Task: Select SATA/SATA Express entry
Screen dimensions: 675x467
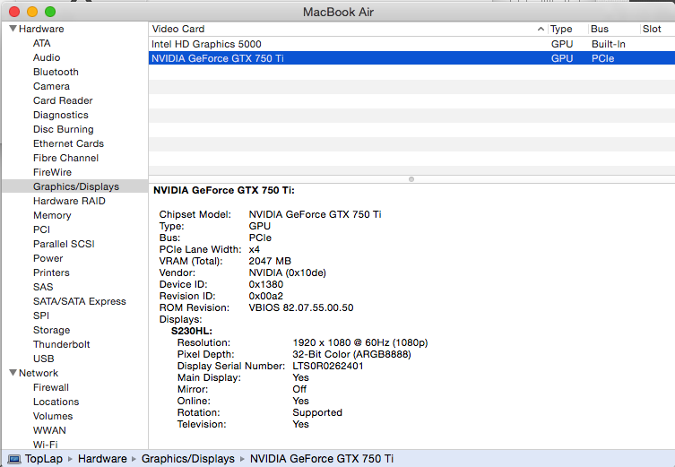Action: click(80, 301)
